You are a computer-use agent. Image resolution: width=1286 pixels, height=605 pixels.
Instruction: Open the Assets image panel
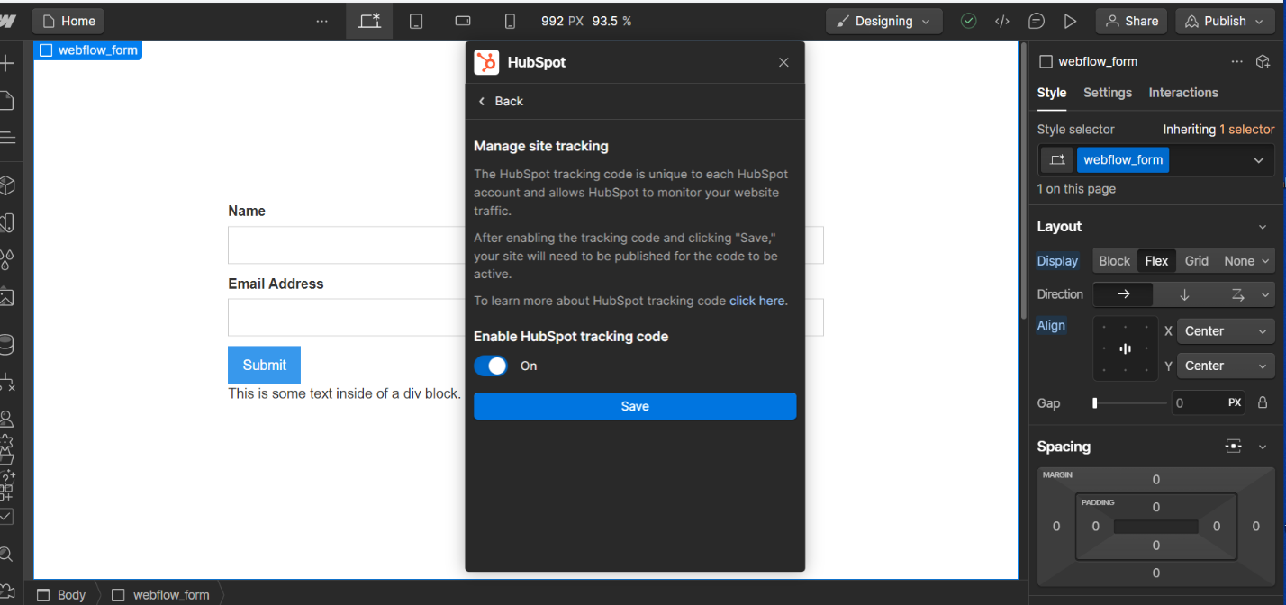(x=7, y=296)
